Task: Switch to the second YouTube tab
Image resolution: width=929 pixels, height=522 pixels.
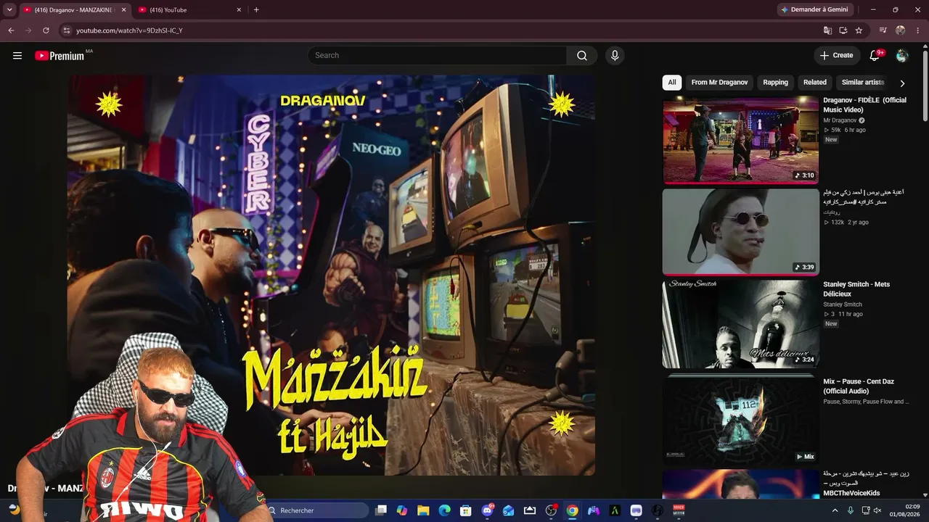Action: (190, 10)
